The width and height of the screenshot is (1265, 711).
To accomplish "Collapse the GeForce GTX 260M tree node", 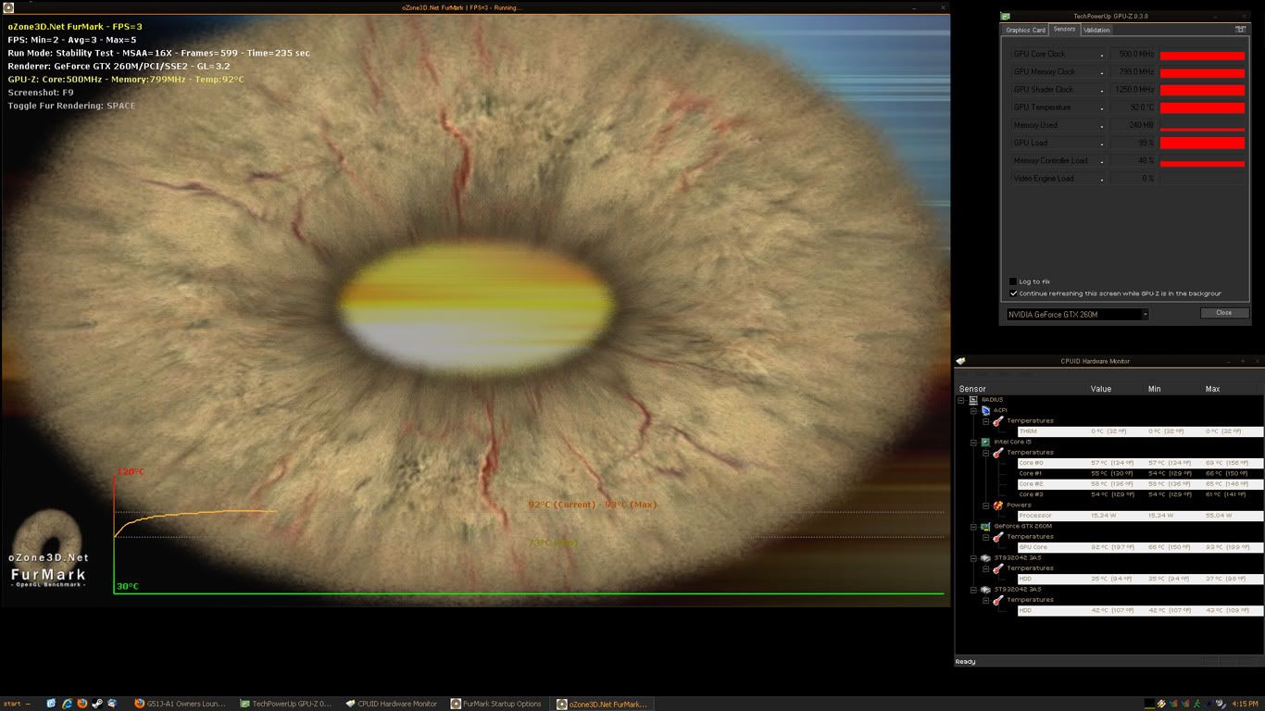I will pos(974,526).
